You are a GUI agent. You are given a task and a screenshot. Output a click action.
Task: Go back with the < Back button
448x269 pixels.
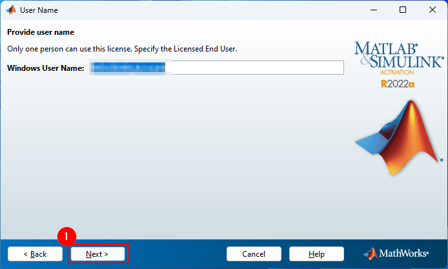click(35, 254)
